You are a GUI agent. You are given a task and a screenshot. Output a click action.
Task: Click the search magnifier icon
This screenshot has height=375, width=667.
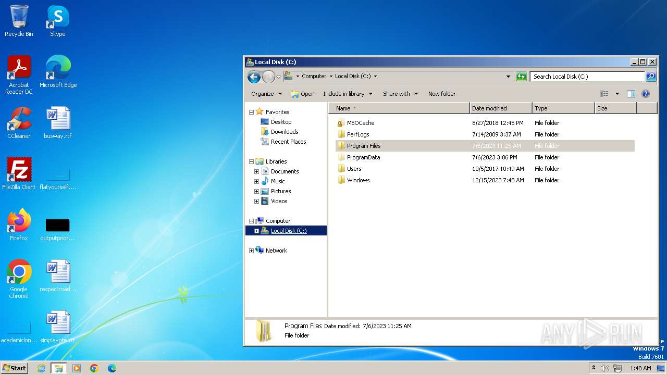point(651,77)
